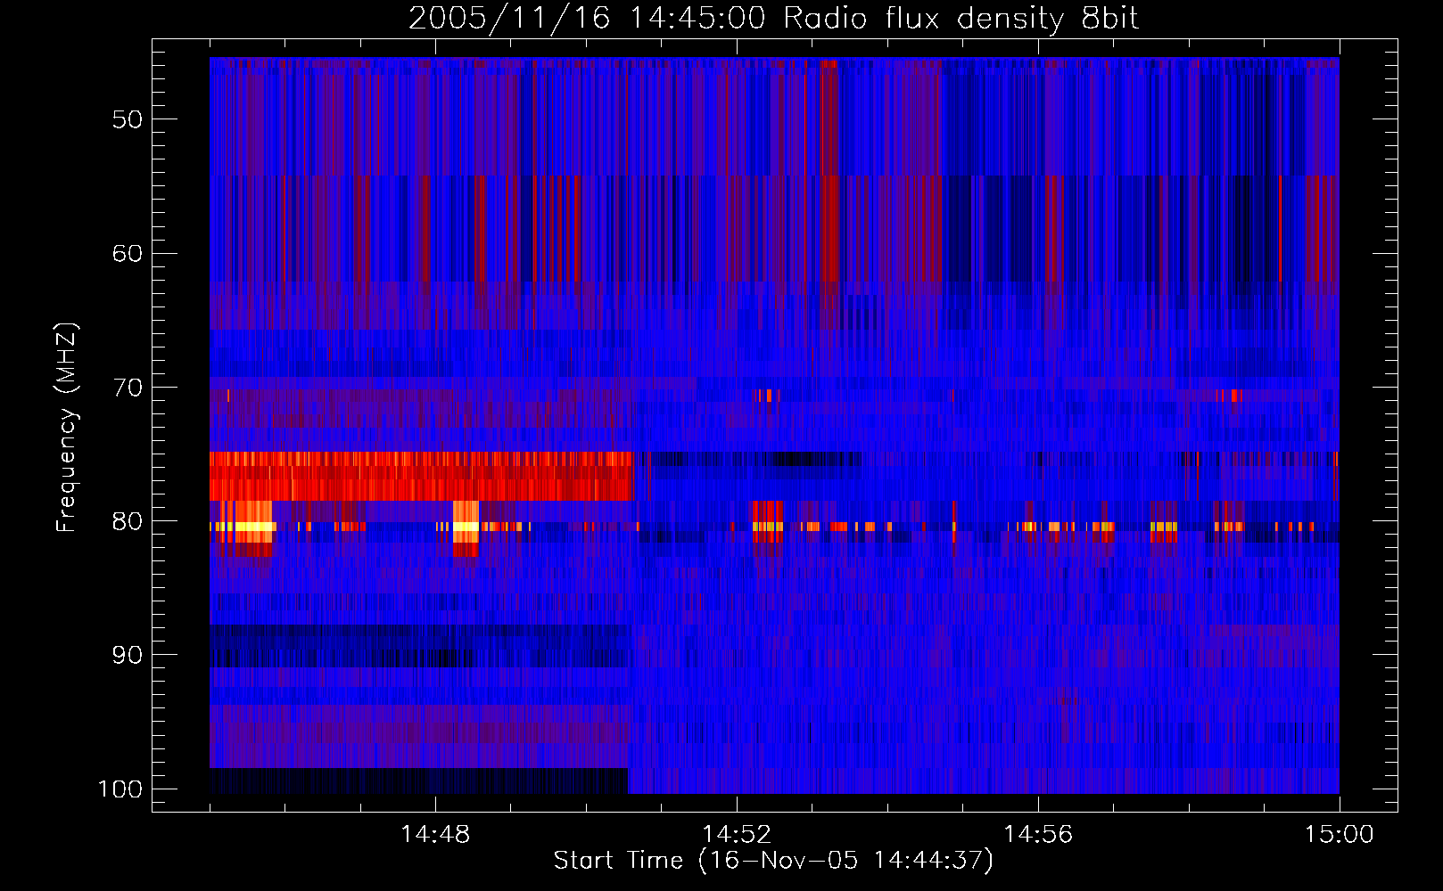The width and height of the screenshot is (1443, 891).
Task: Click the 100 frequency tick label
Action: click(x=120, y=789)
